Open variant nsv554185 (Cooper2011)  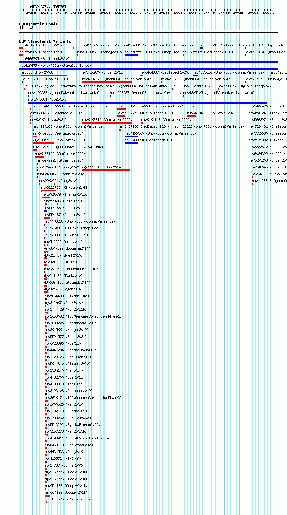click(40, 52)
